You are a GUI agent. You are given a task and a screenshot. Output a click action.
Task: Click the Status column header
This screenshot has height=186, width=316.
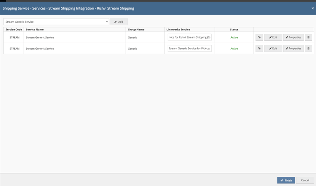(x=234, y=30)
